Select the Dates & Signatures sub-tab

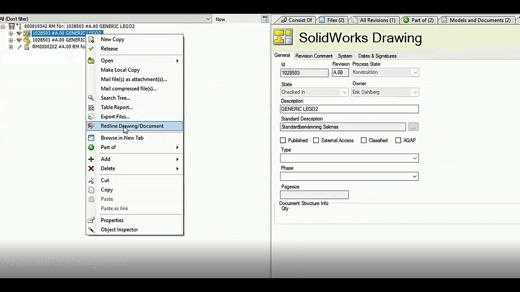click(x=377, y=56)
